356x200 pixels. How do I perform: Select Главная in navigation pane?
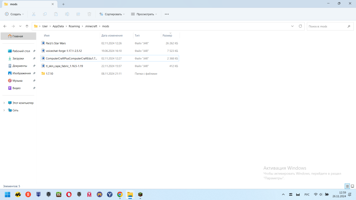point(19,36)
